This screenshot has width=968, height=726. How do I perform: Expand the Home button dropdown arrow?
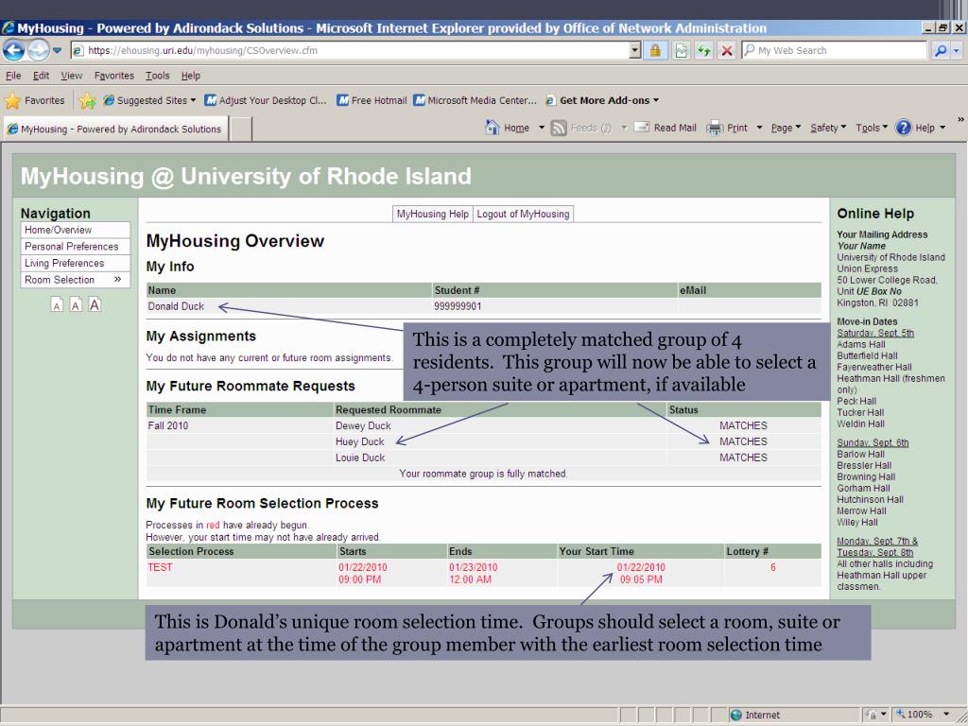point(542,128)
